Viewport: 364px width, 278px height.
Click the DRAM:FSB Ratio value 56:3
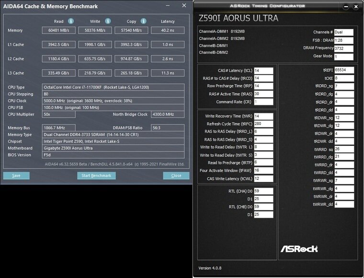[x=168, y=128]
